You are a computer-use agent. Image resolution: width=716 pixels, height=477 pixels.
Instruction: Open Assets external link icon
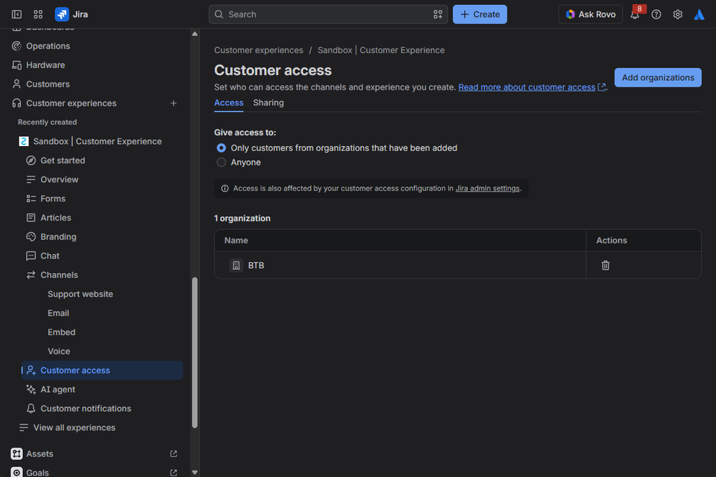pos(173,453)
